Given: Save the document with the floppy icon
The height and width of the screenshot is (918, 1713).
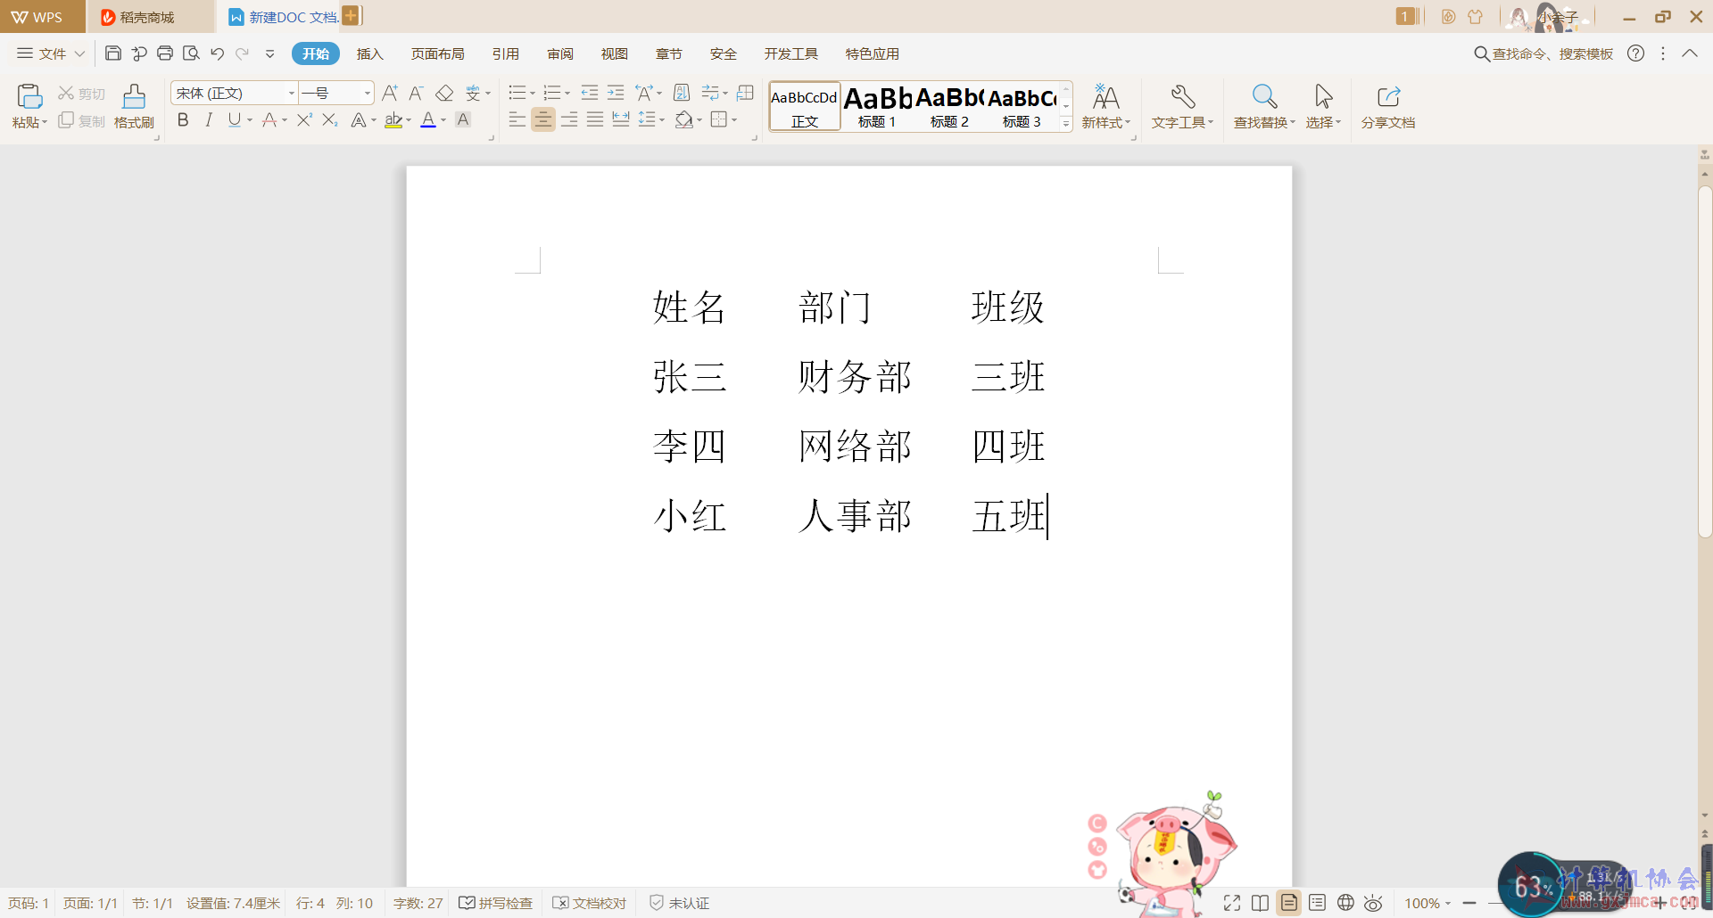Looking at the screenshot, I should (x=112, y=53).
